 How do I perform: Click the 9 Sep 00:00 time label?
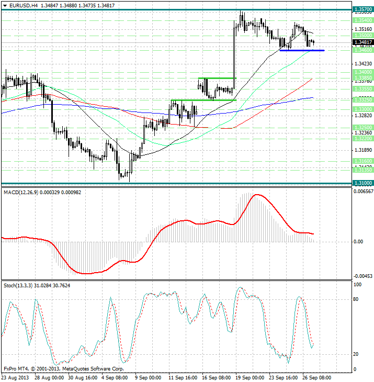(148, 378)
